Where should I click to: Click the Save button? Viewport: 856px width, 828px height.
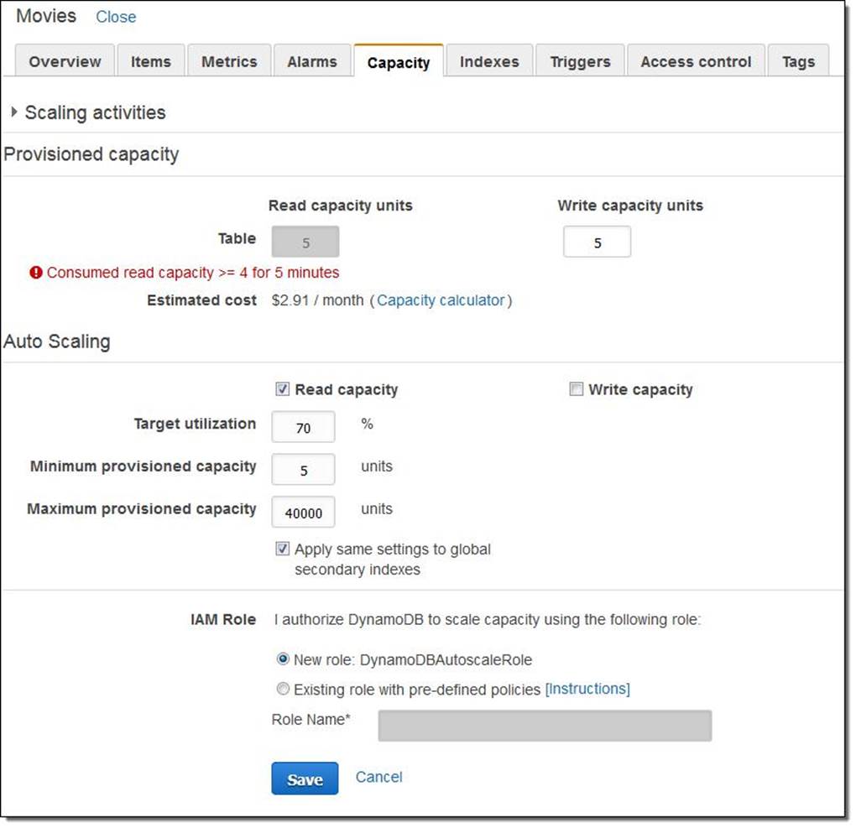(305, 779)
